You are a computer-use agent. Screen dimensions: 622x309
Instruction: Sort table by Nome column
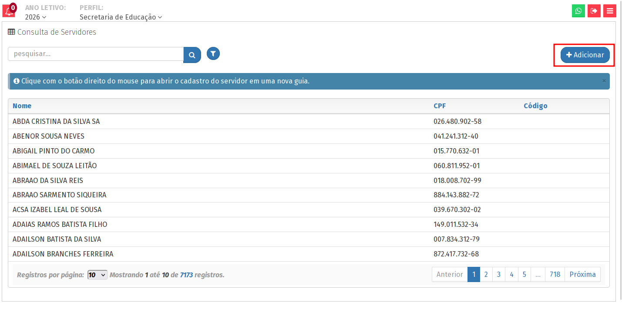[x=22, y=106]
